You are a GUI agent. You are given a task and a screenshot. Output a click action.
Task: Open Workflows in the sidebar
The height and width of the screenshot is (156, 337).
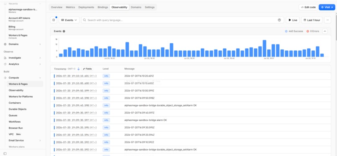14,121
